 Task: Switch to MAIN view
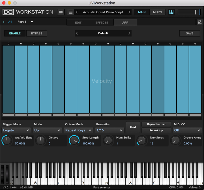142,12
